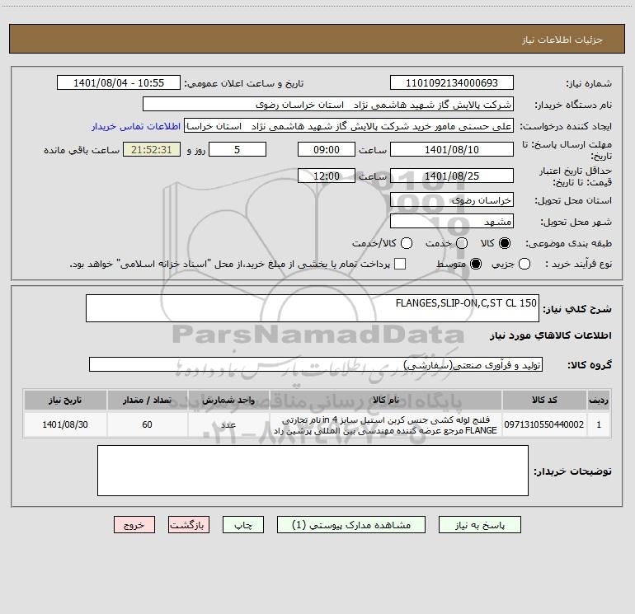Click row number 1 cell

(x=599, y=424)
